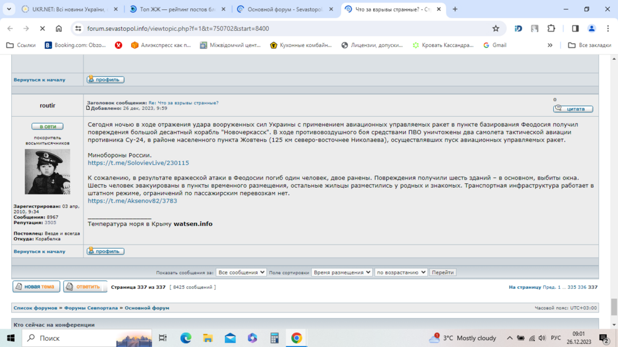
Task: Open the Chrome three-dot menu
Action: click(607, 28)
